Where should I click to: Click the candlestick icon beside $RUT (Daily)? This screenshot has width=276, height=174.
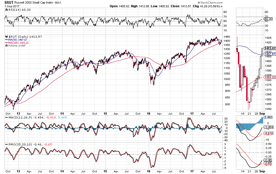coord(6,36)
